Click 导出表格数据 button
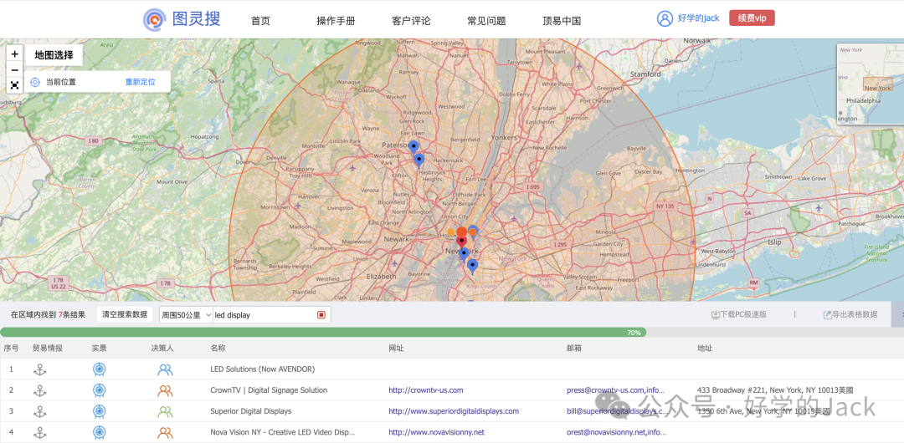 coord(850,314)
